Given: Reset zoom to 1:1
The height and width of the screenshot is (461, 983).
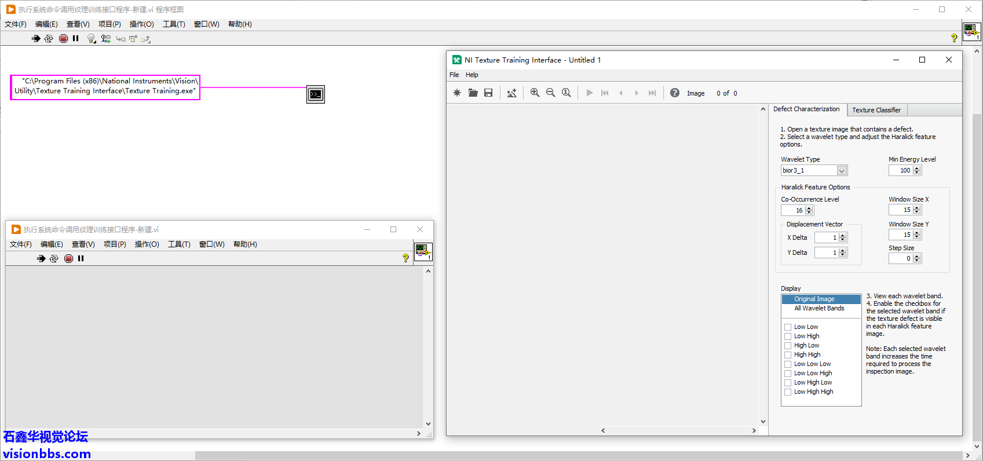Looking at the screenshot, I should 567,93.
